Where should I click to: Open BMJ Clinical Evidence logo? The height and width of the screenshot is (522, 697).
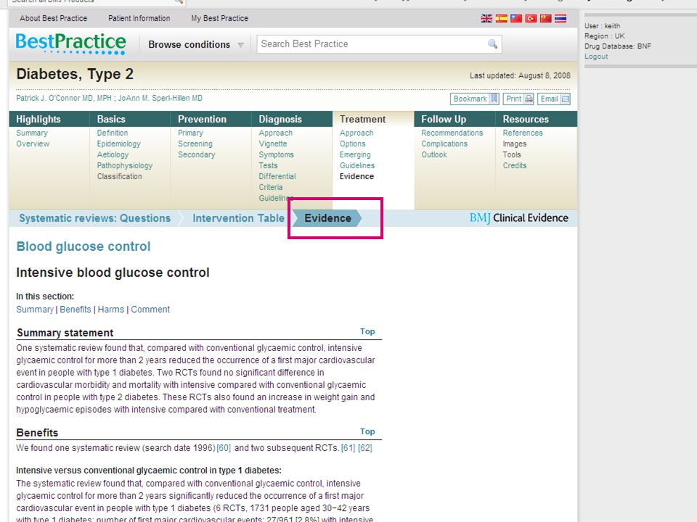pos(518,218)
